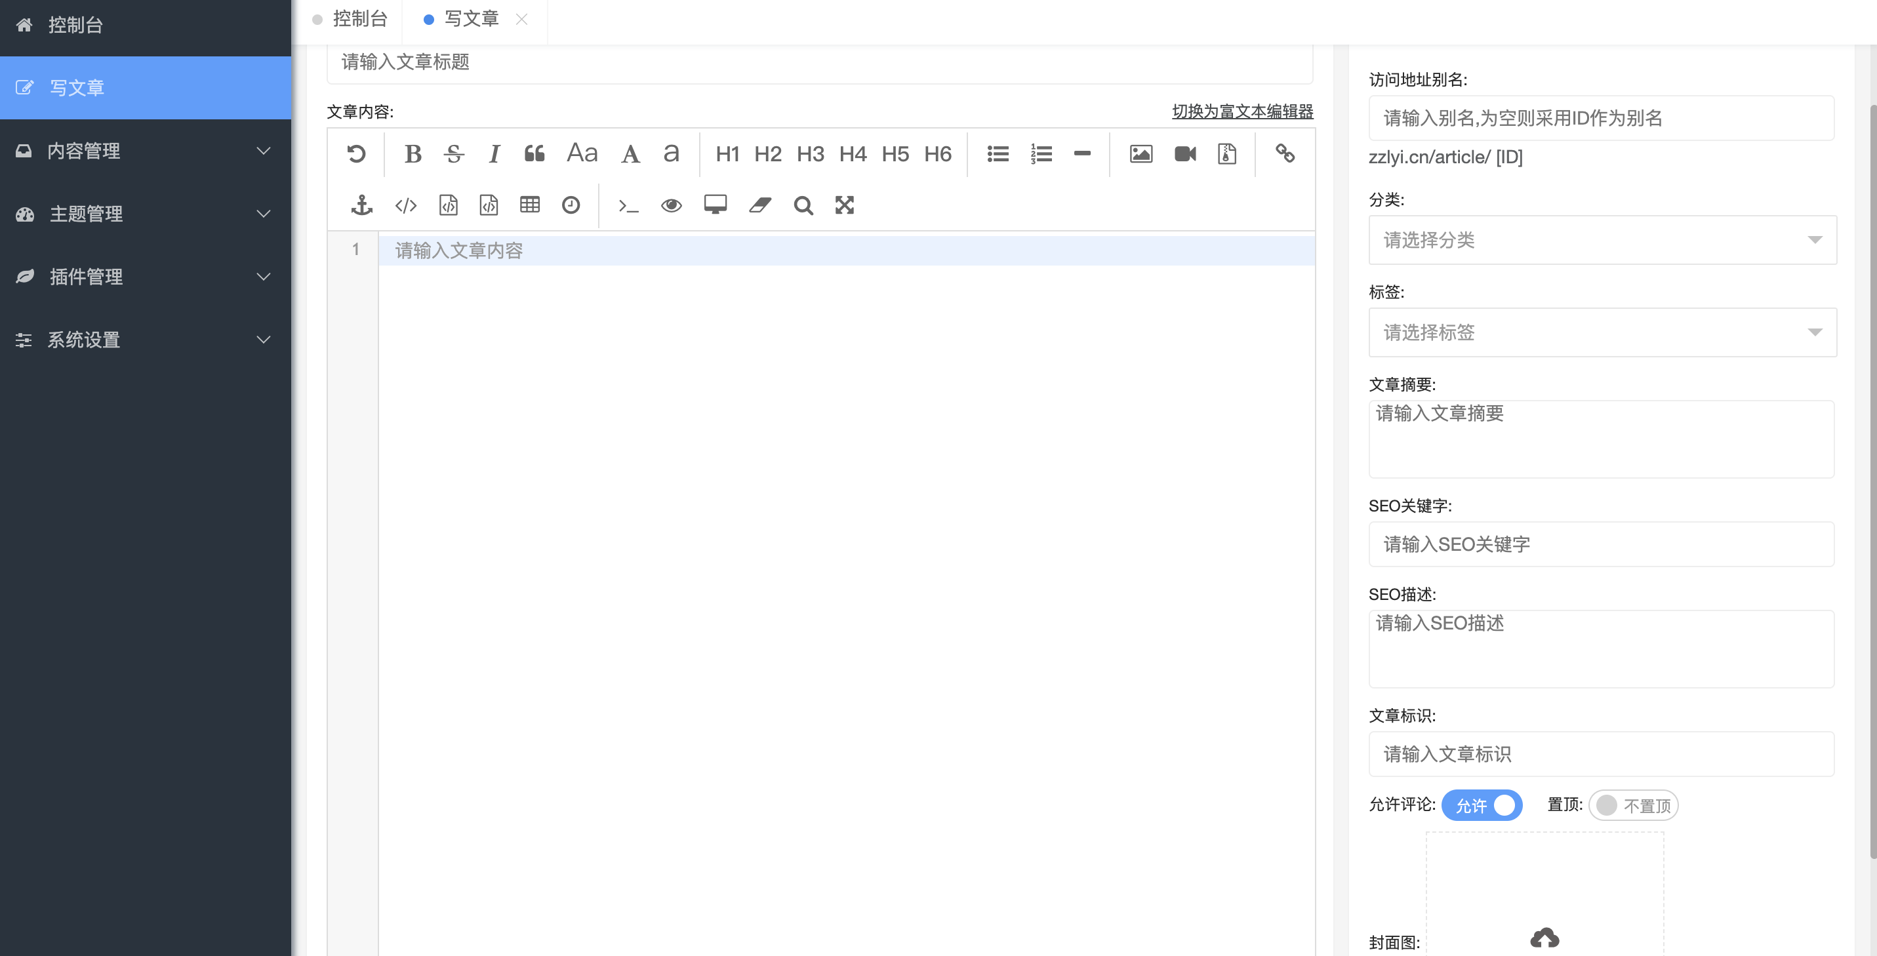The image size is (1877, 956).
Task: Click article content editor line 1
Action: [847, 250]
